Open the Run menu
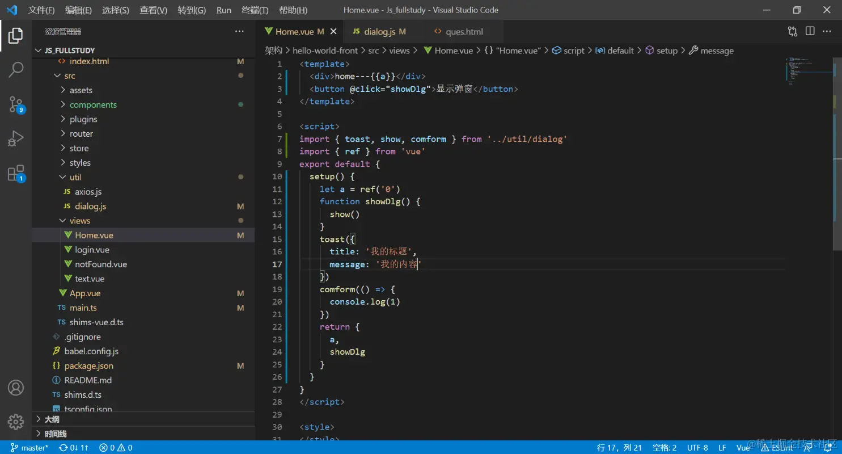The image size is (842, 454). point(224,10)
